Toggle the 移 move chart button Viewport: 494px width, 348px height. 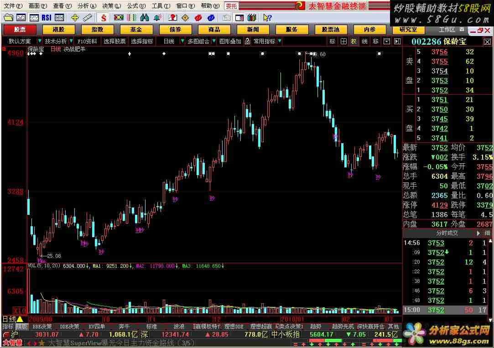click(x=375, y=41)
